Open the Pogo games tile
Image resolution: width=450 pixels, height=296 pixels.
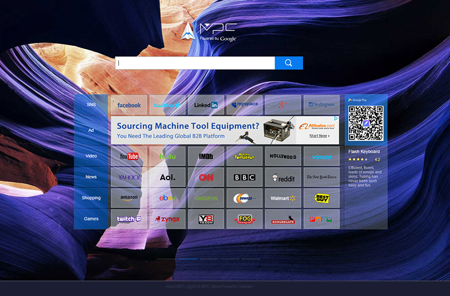322,219
